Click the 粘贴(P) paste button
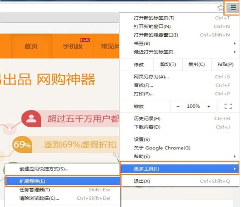 pyautogui.click(x=225, y=64)
